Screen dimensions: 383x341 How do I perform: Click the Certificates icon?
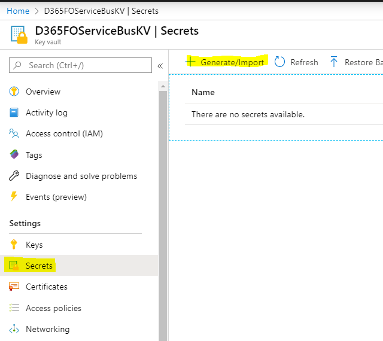[14, 287]
